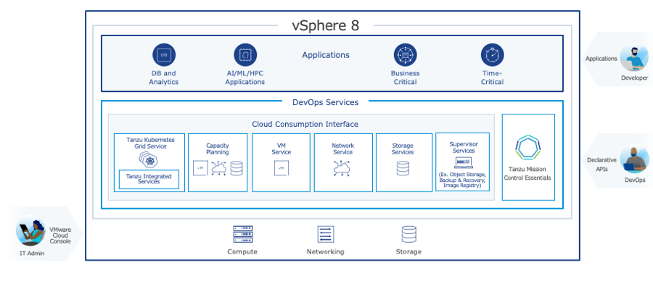Click the Business Critical label
Viewport: 653px width, 300px height.
[405, 78]
